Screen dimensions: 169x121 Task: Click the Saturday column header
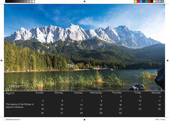pyautogui.click(x=156, y=93)
